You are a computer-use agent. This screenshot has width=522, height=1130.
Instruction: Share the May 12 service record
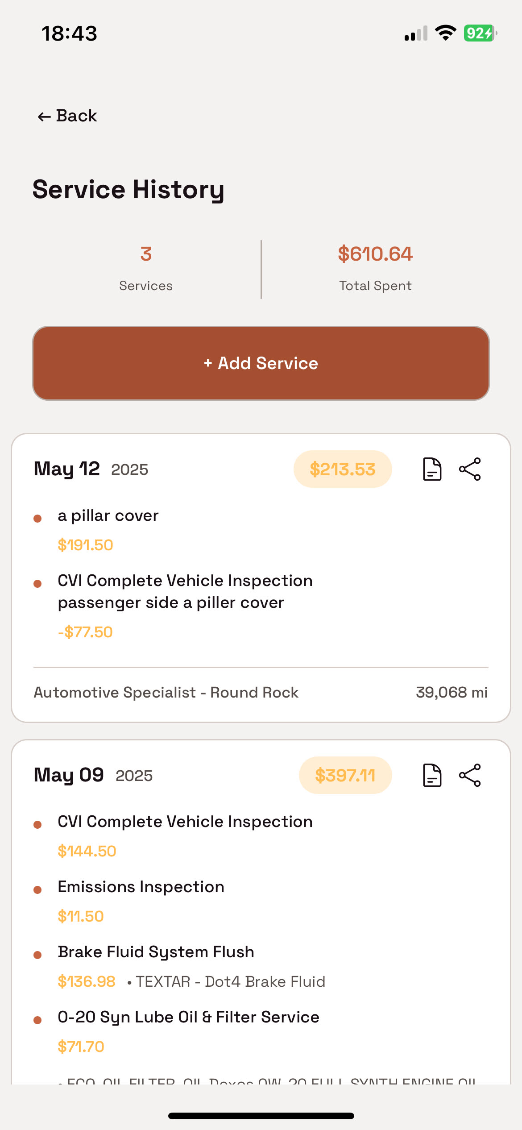470,469
